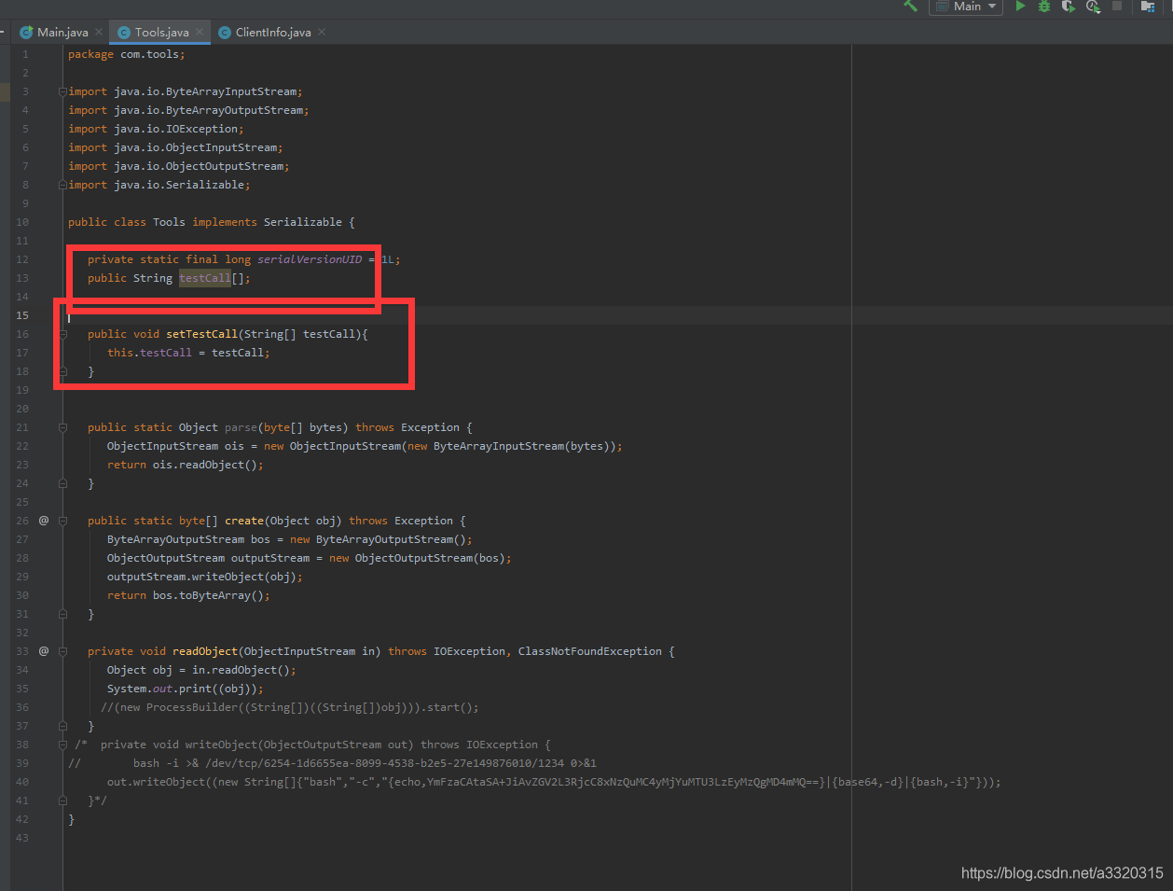This screenshot has width=1173, height=891.
Task: Click the ByteArrayOutputStream bos declaration line
Action: click(290, 539)
